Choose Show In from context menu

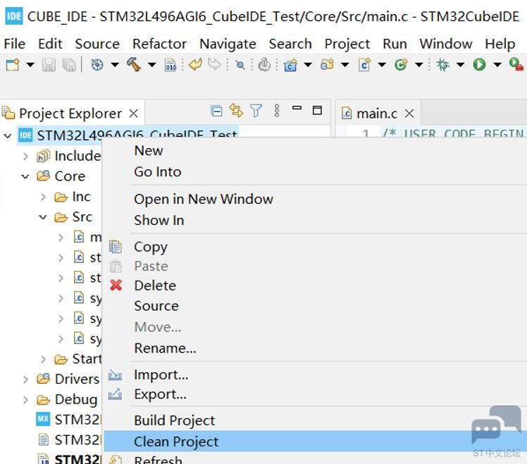pyautogui.click(x=315, y=221)
